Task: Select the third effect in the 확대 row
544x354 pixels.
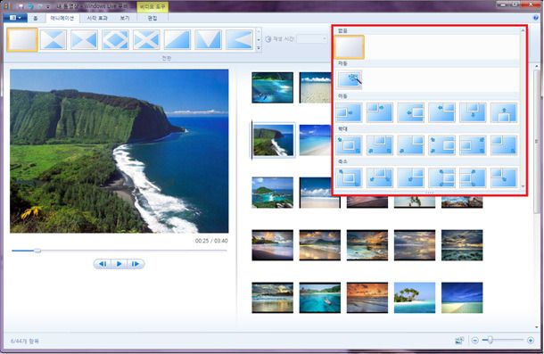Action: (x=411, y=145)
